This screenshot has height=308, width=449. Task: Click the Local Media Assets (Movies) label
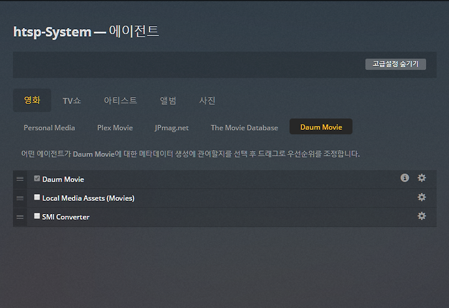click(x=88, y=198)
